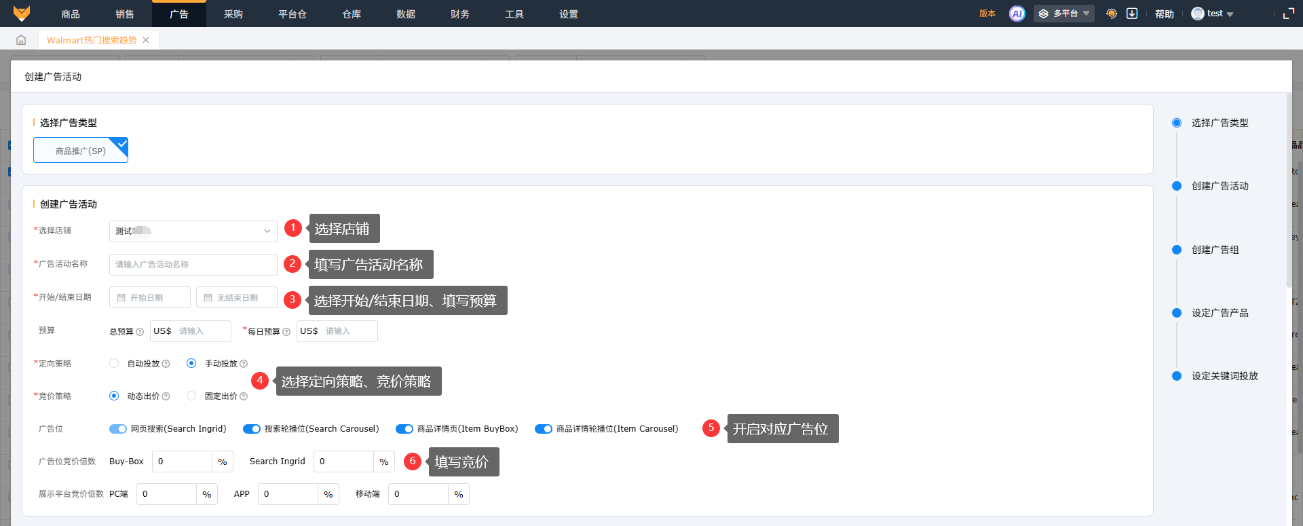Screen dimensions: 1303x526
Task: Toggle the 搜索轮播位(Search Carousel) switch
Action: pyautogui.click(x=252, y=429)
